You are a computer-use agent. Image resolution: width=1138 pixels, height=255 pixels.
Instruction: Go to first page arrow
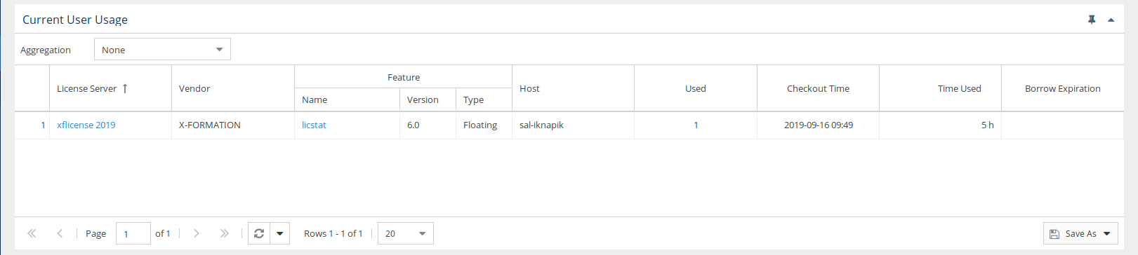tap(32, 233)
